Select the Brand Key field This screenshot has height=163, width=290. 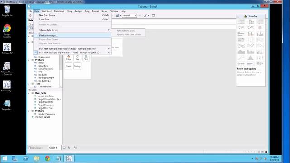(43, 66)
